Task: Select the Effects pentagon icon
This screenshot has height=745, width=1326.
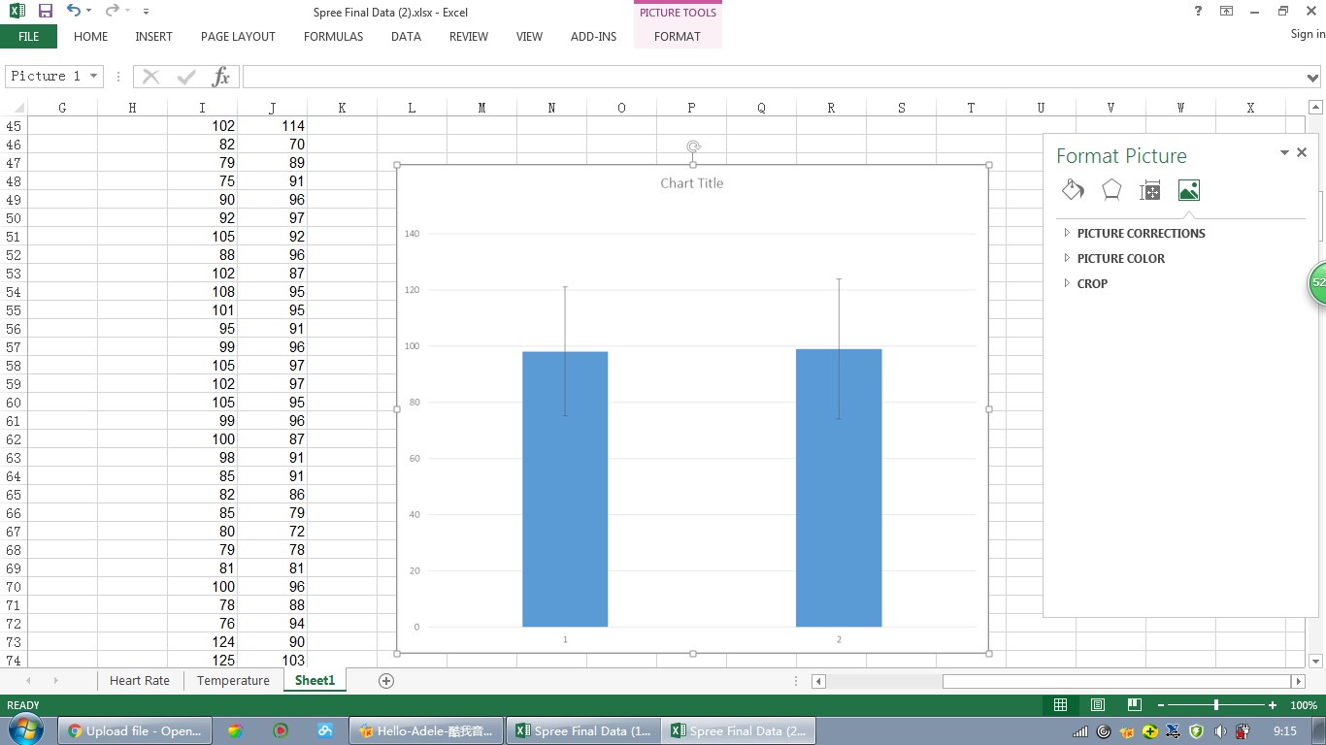Action: pos(1111,190)
